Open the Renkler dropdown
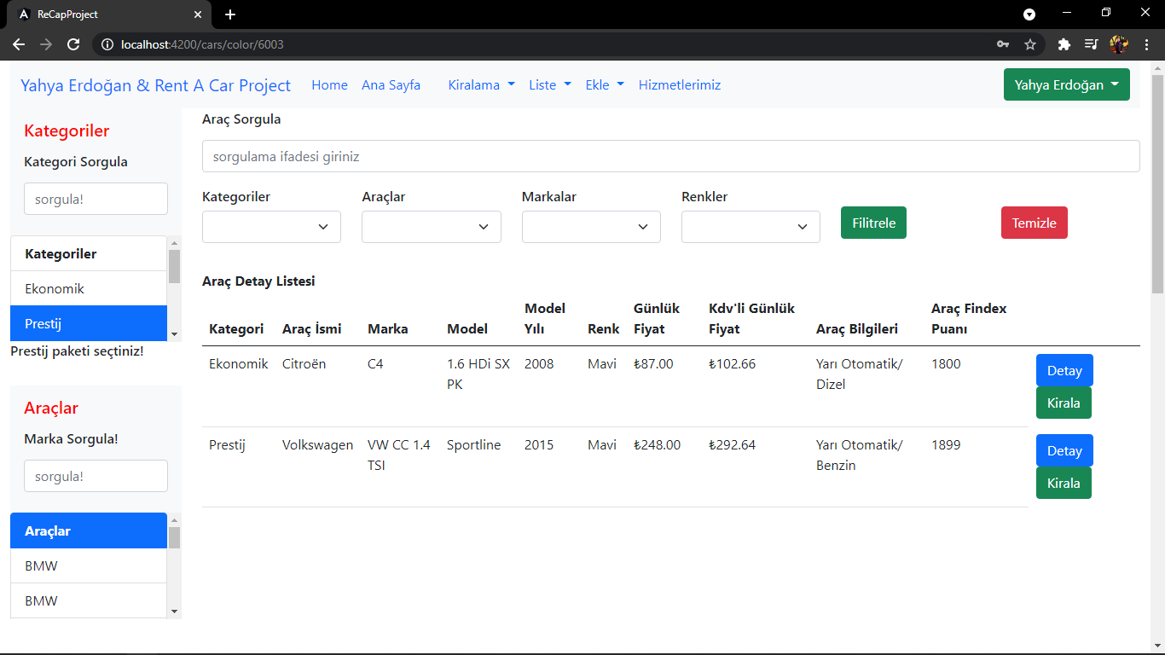The height and width of the screenshot is (655, 1165). coord(751,226)
